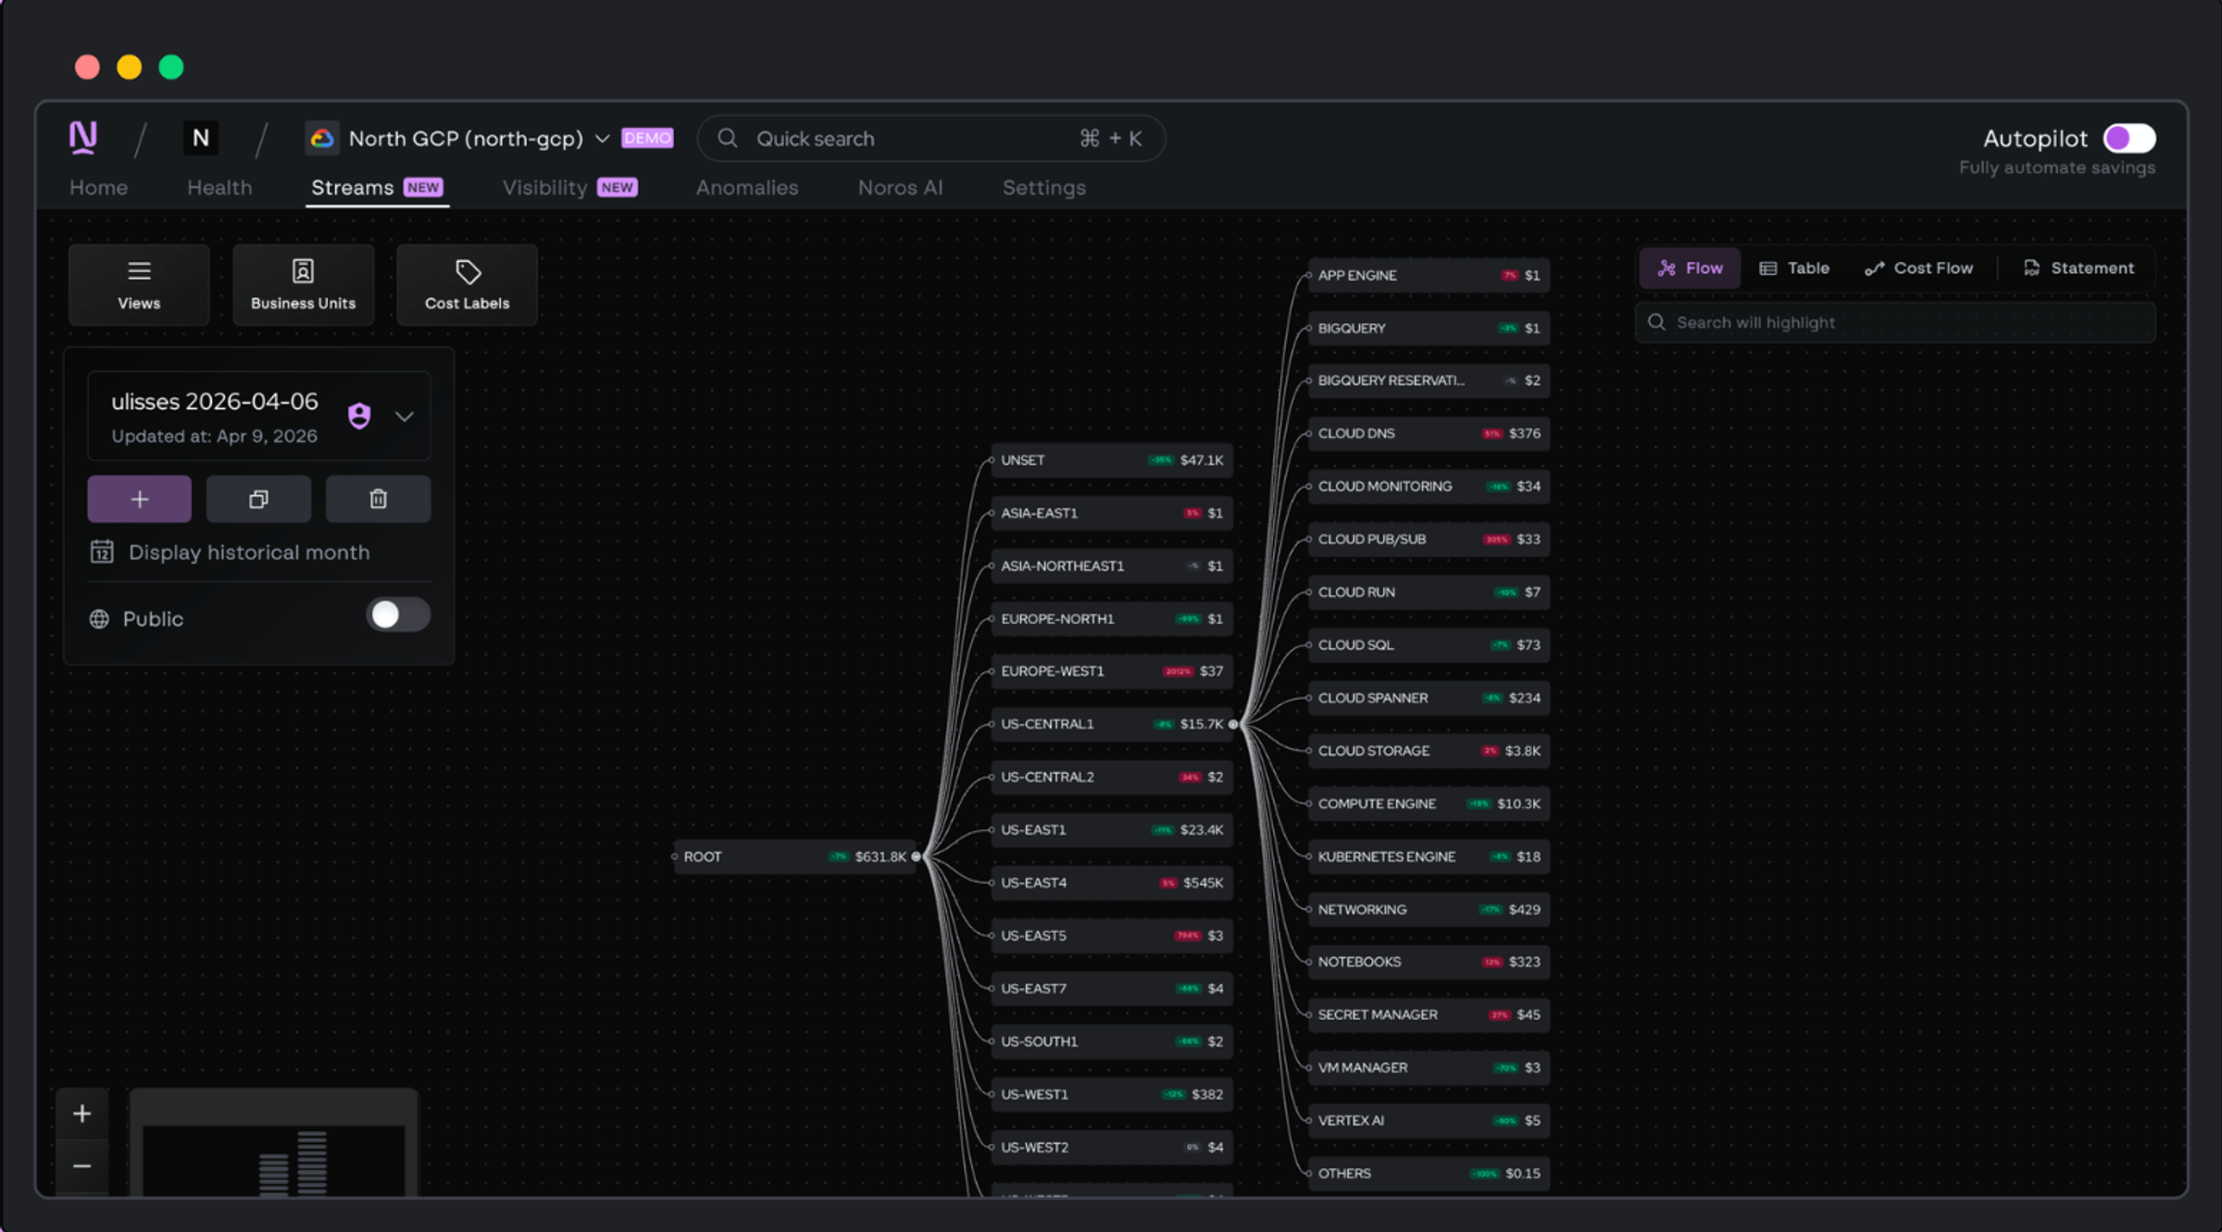Screen dimensions: 2222x1232
Task: Collapse the US-CENTRAL1 node output handle
Action: 1233,724
